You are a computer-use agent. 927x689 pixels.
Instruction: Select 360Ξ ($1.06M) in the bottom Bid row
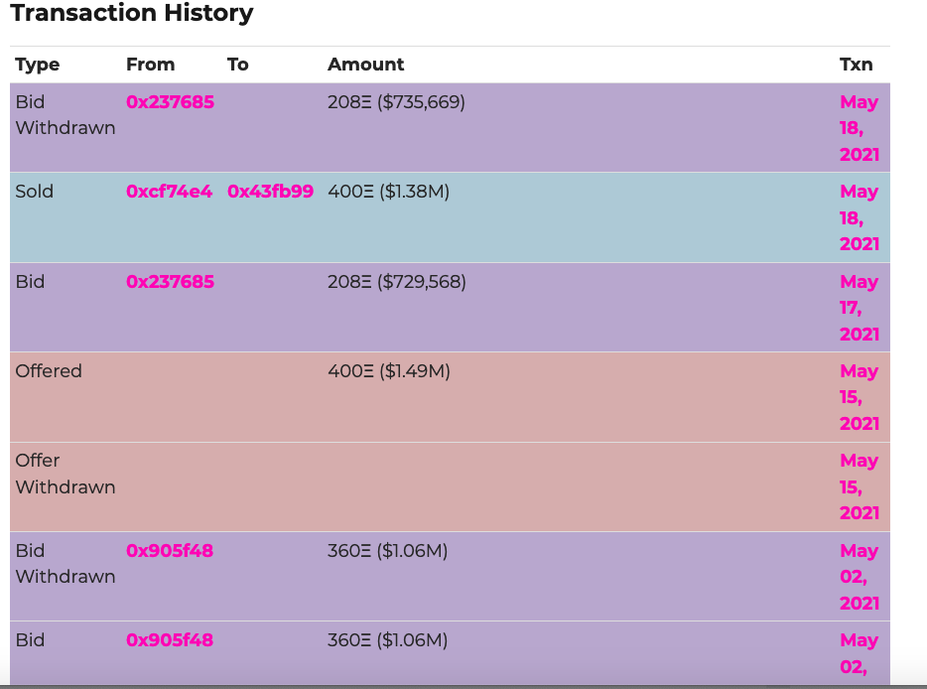(x=387, y=640)
